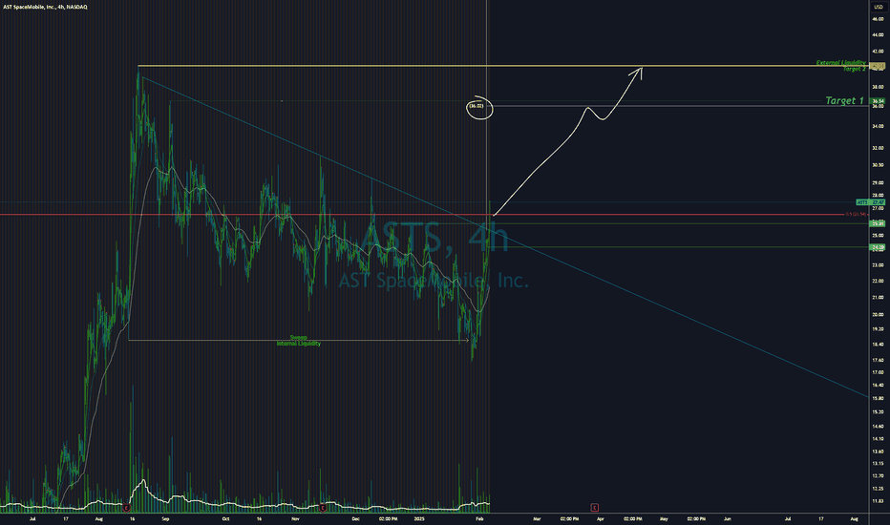Image resolution: width=890 pixels, height=525 pixels.
Task: Select the Target 1 text annotation
Action: click(844, 100)
